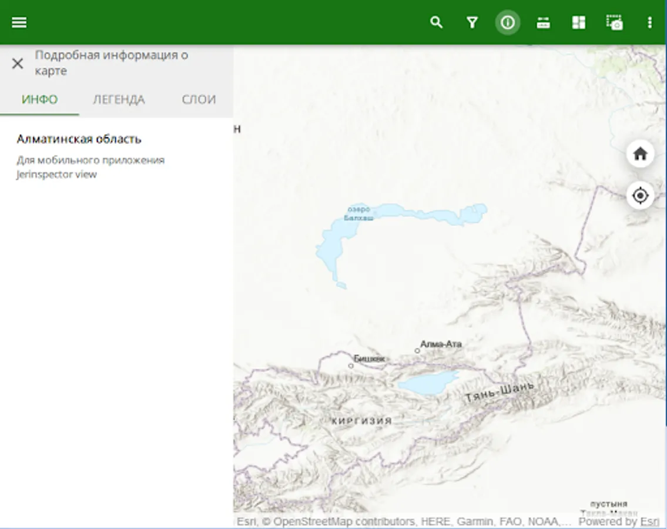The image size is (667, 529).
Task: Click the озеро Балхаш lake label
Action: pyautogui.click(x=358, y=213)
